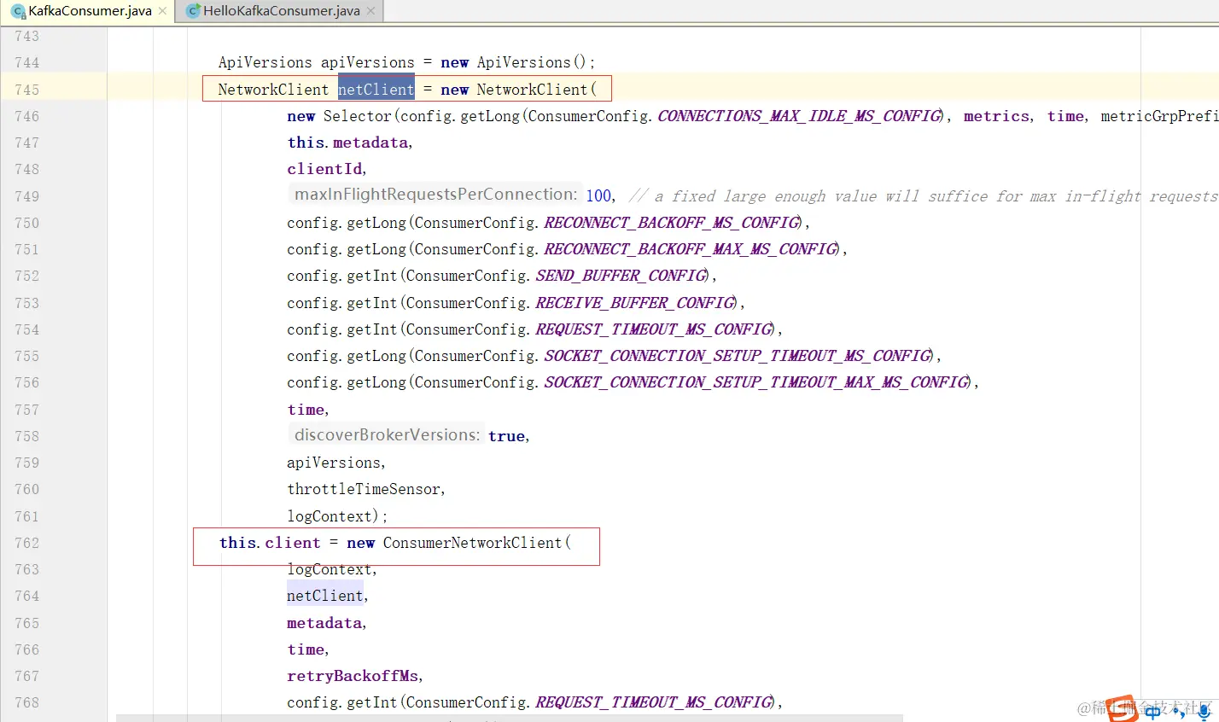Click throttleTimeSensor on line 760

click(364, 489)
